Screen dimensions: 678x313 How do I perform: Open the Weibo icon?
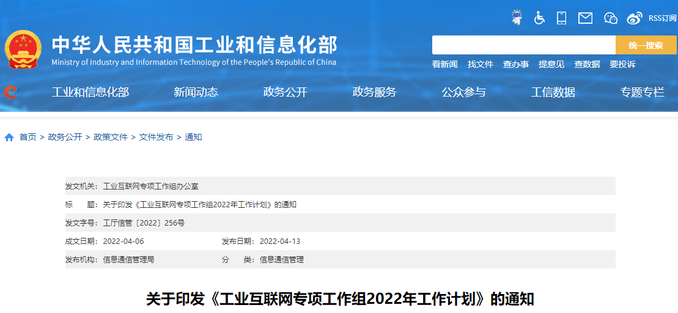[635, 18]
